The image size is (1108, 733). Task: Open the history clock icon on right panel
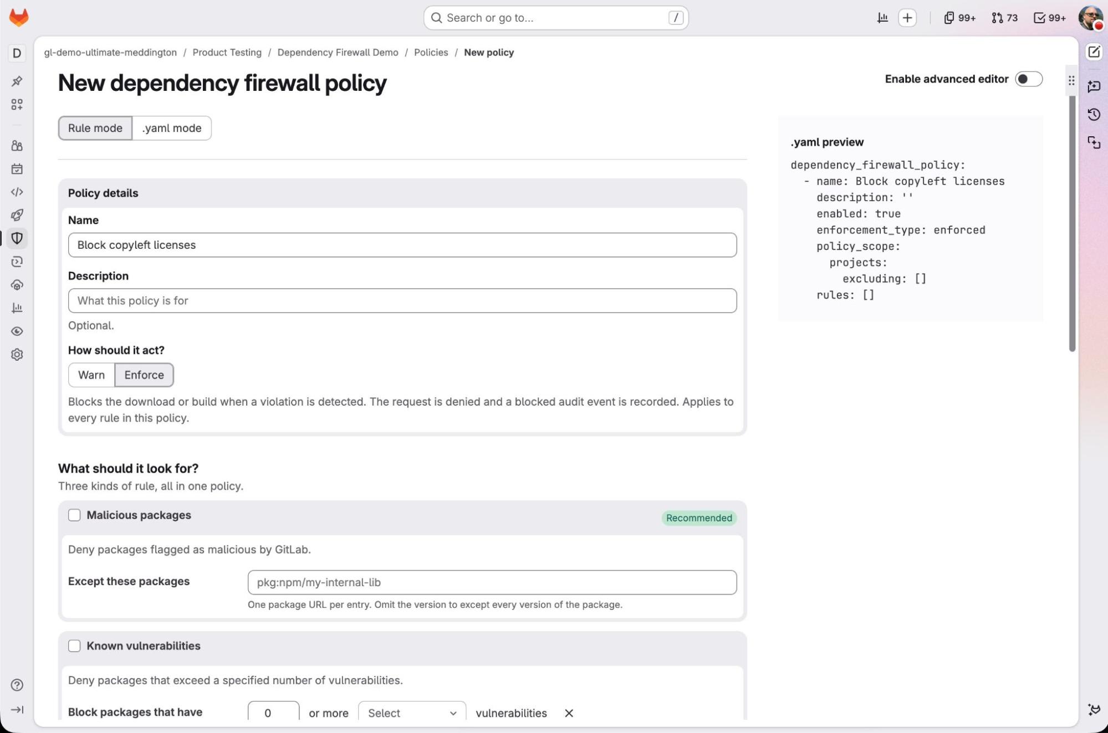[x=1094, y=115]
